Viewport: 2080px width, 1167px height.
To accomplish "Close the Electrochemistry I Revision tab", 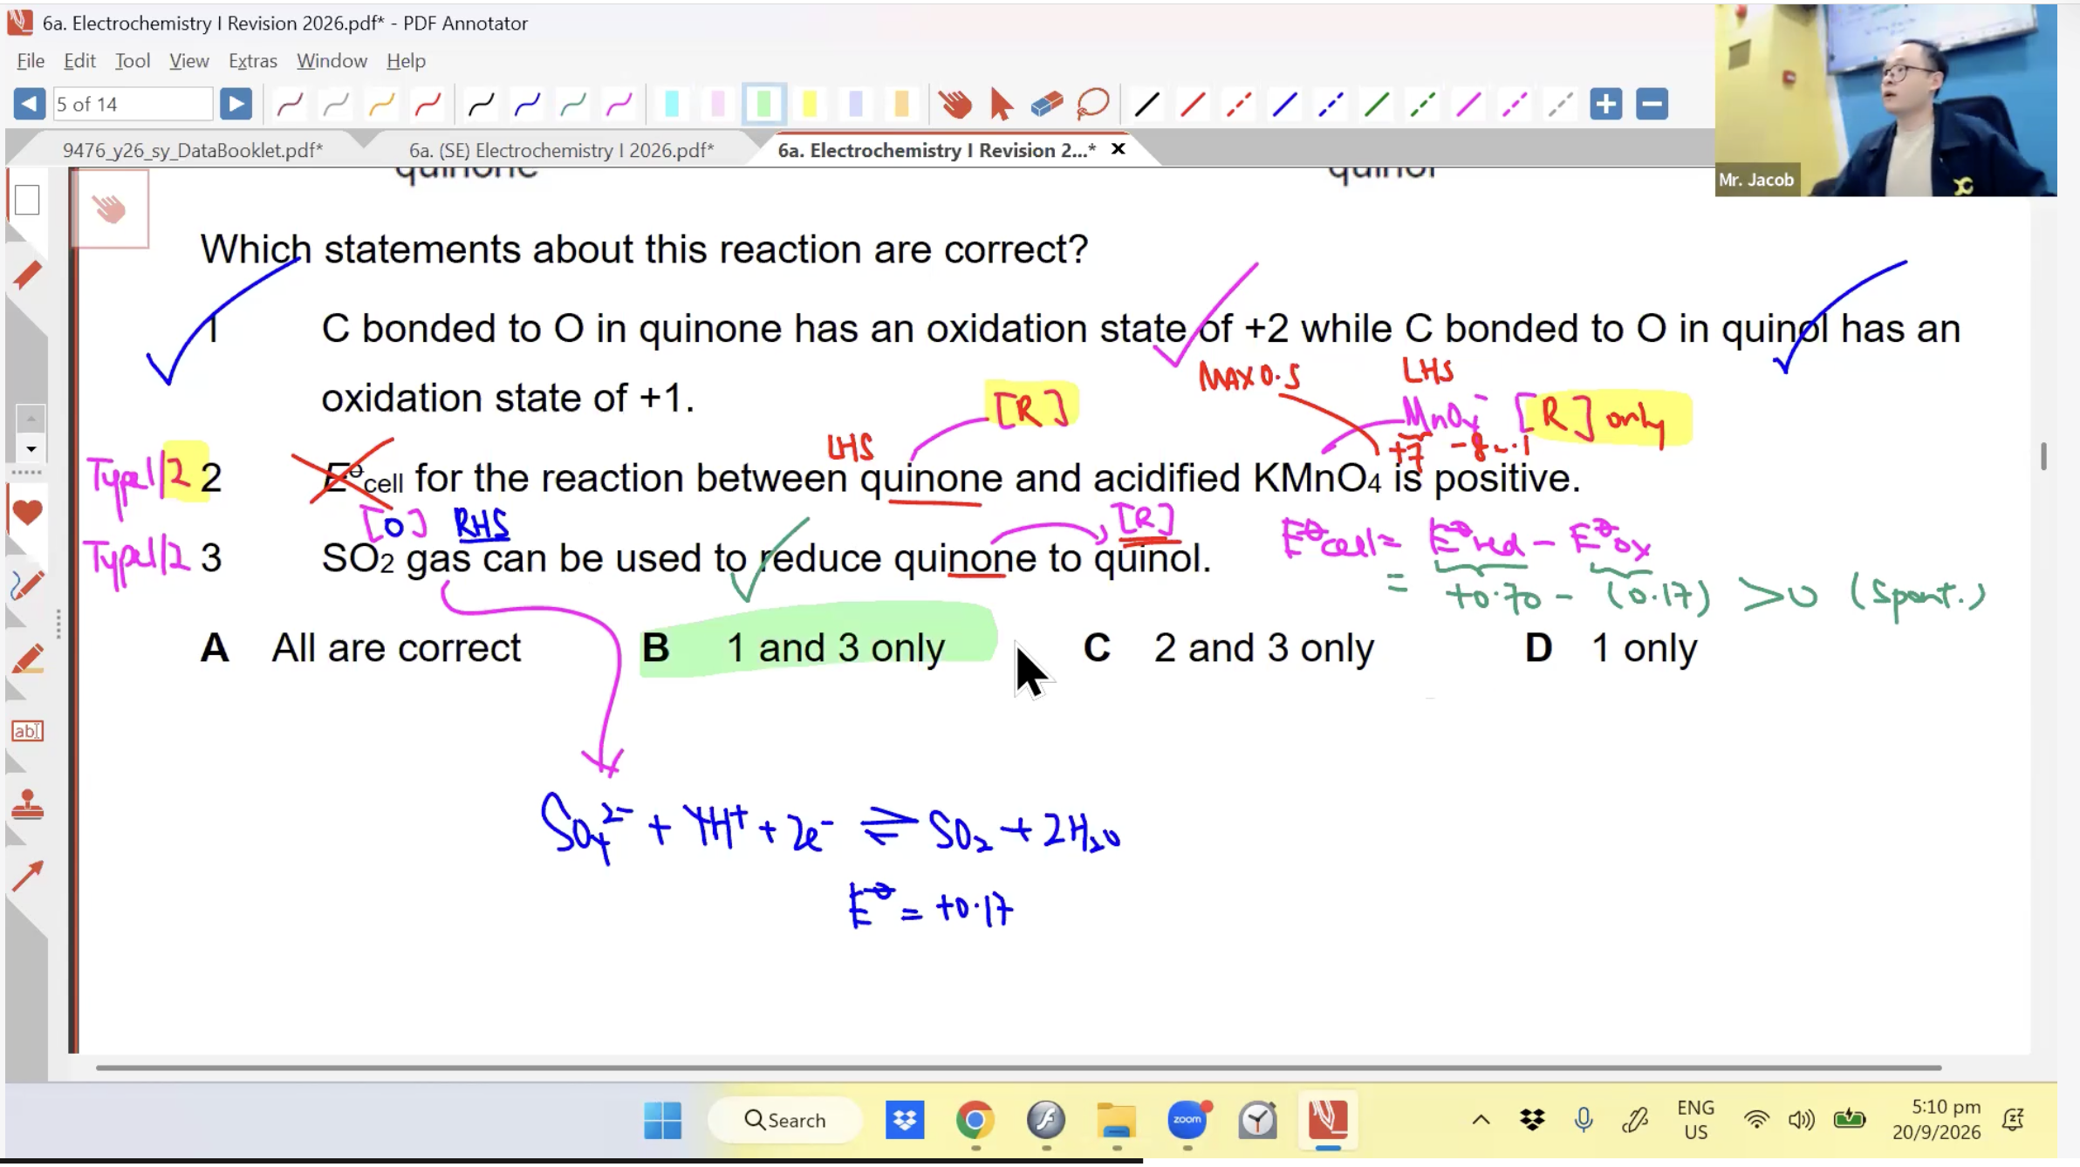I will click(x=1118, y=150).
